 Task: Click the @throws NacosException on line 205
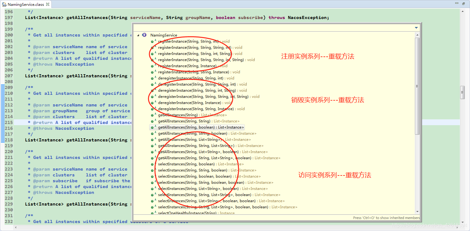(x=64, y=64)
